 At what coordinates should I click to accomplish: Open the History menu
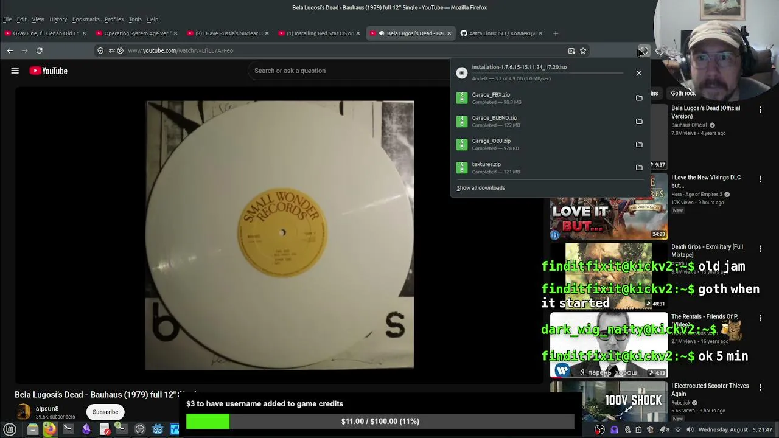pos(58,19)
